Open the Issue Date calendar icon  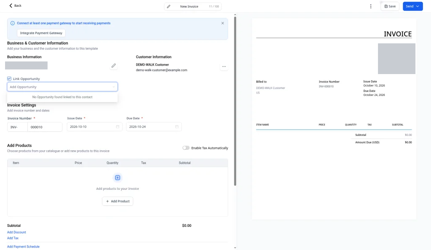coord(118,127)
